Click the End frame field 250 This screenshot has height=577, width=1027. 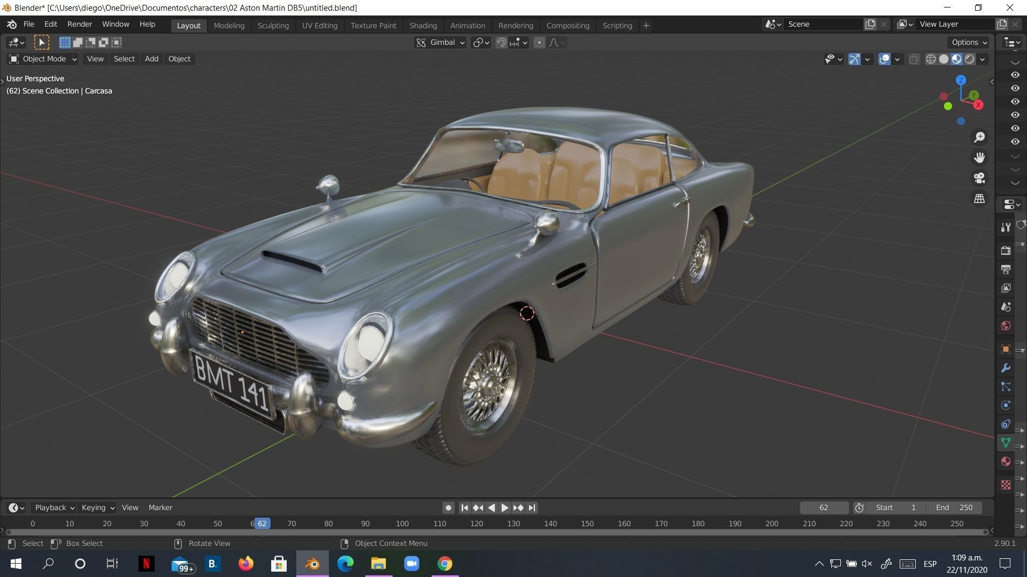tap(955, 508)
